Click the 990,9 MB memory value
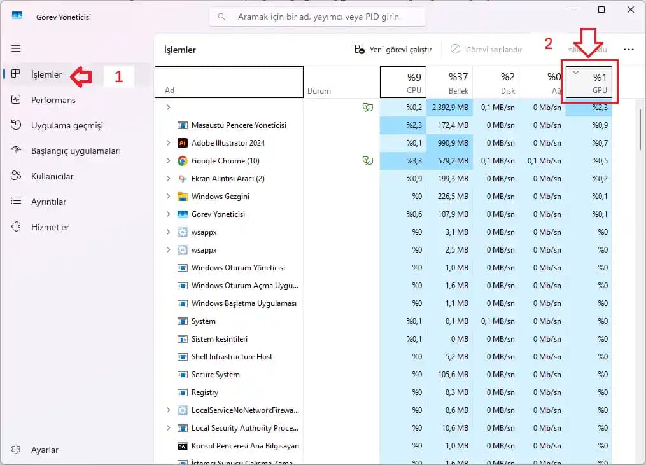646x465 pixels. tap(453, 143)
